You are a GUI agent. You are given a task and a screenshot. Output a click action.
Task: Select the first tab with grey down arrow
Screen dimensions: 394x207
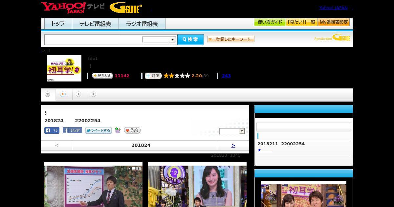coord(48,94)
